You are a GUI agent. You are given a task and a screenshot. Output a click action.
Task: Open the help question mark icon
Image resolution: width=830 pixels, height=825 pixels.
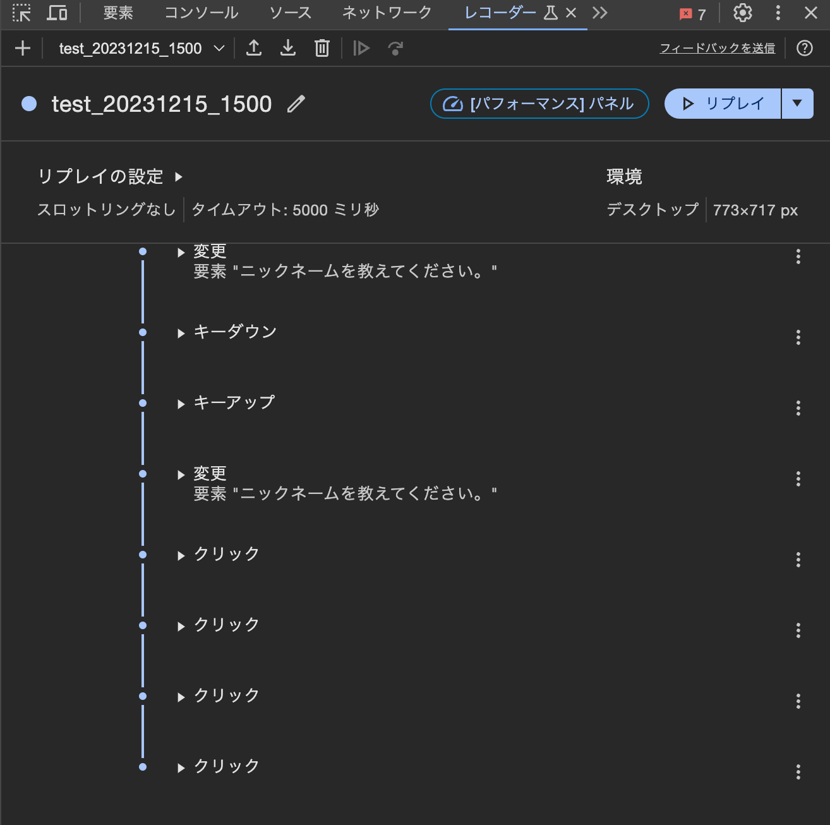click(805, 48)
